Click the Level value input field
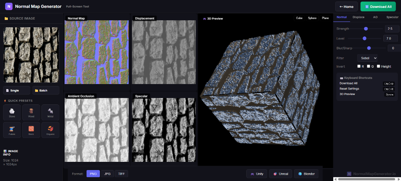The width and height of the screenshot is (401, 181). (390, 38)
